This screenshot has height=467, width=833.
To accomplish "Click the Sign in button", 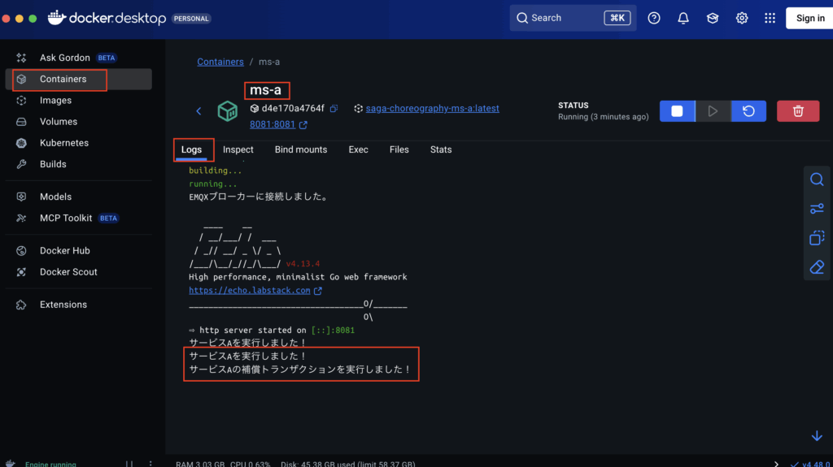I will [809, 18].
